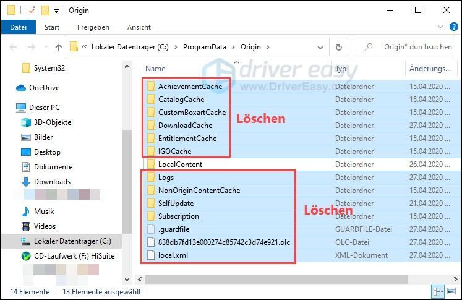This screenshot has height=300, width=462.
Task: Click the horizontal scrollbar left arrow
Action: pos(140,279)
